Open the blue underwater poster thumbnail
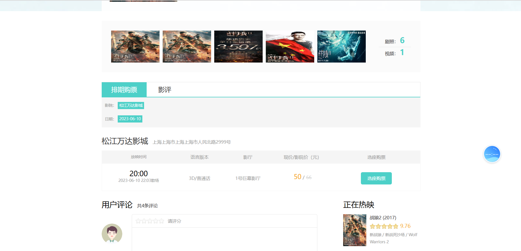521x251 pixels. click(341, 47)
